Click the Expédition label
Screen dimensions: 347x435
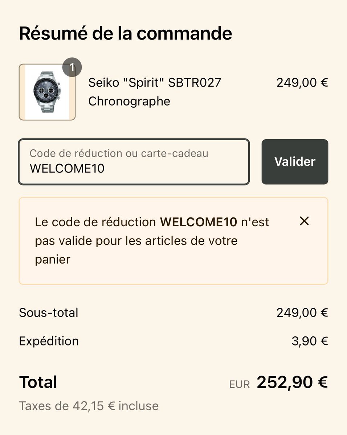[x=49, y=341]
